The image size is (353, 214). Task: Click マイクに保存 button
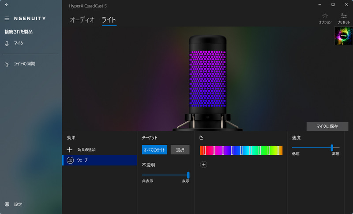coord(327,126)
